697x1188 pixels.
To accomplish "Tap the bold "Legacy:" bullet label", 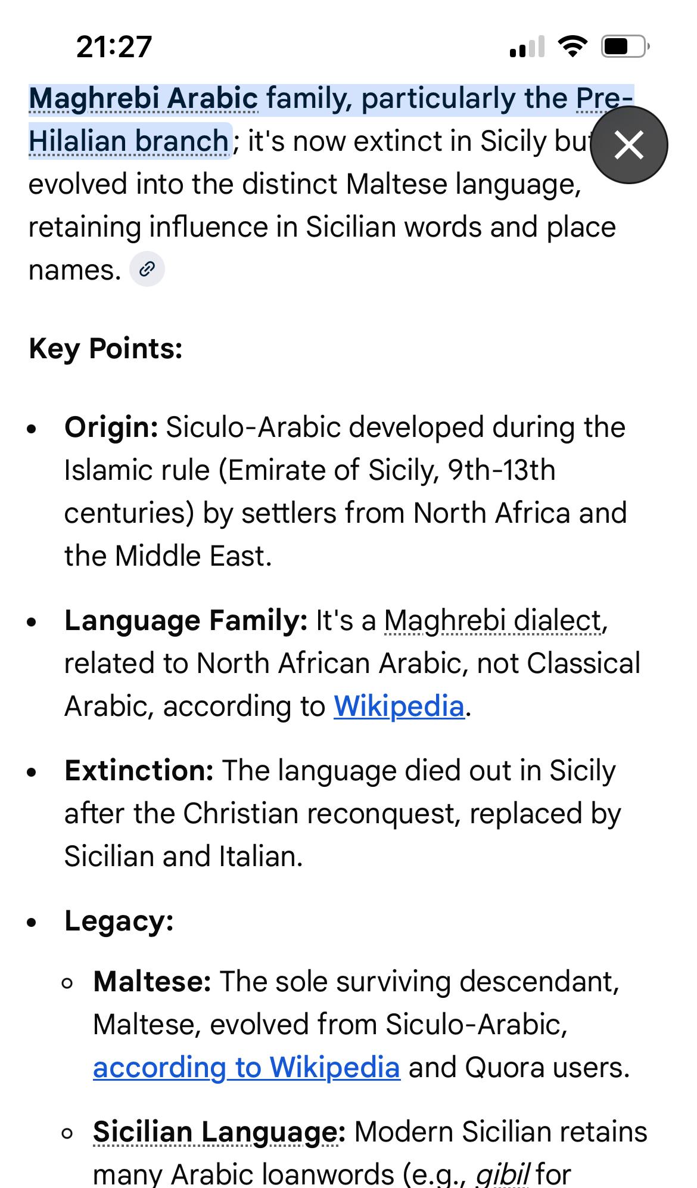I will [x=119, y=921].
